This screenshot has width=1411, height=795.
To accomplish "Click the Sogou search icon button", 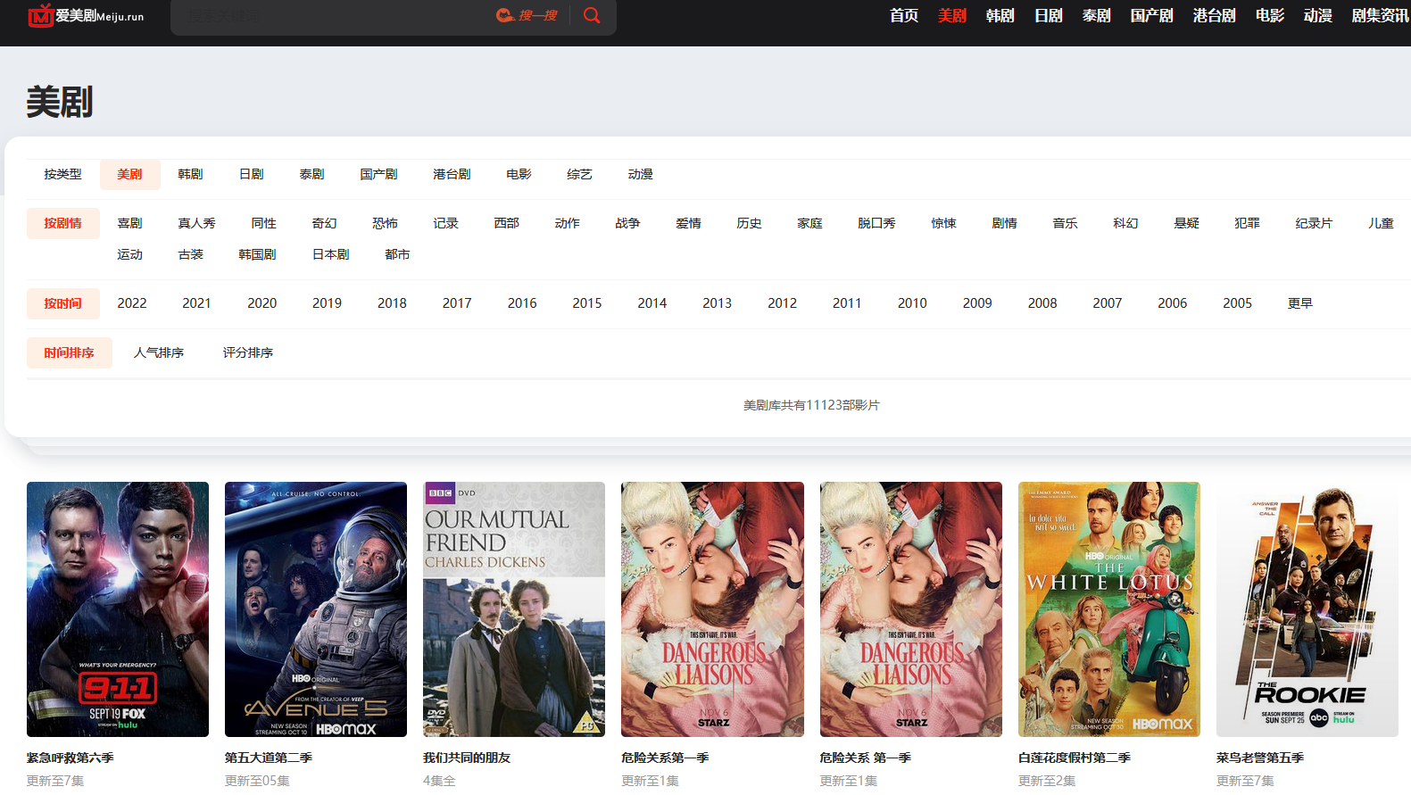I will click(x=527, y=15).
